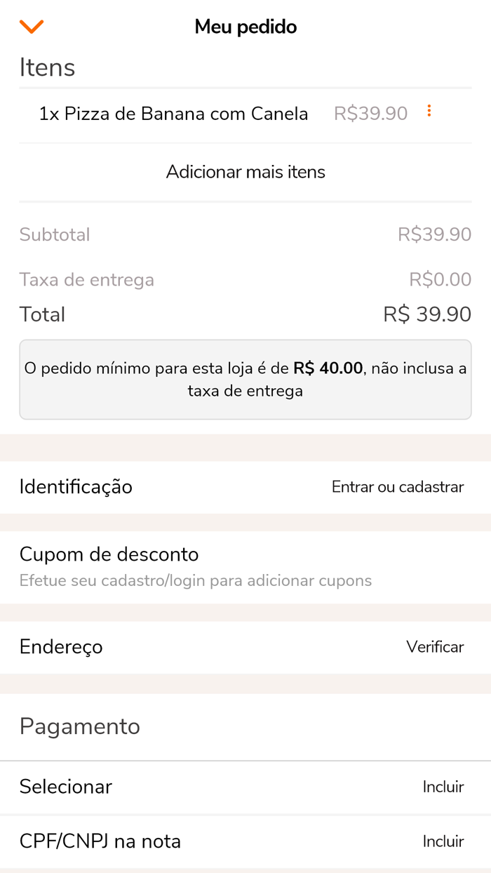
Task: Click the Itens section heading
Action: pyautogui.click(x=48, y=67)
